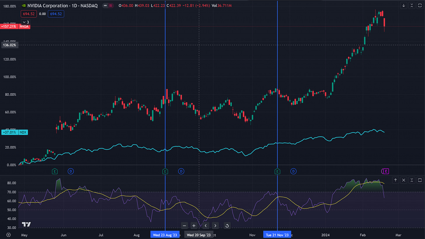The height and width of the screenshot is (239, 425).
Task: Click the TradingView logo in the corner
Action: pyautogui.click(x=26, y=224)
